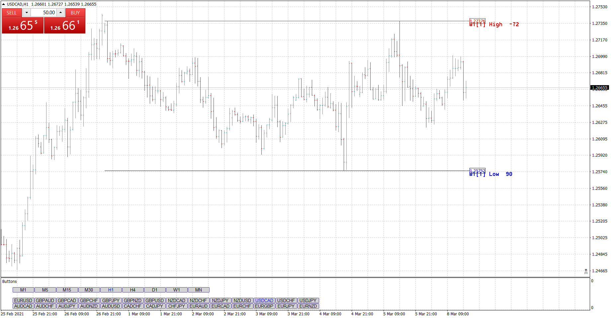The height and width of the screenshot is (318, 611).
Task: Load the NZDUSD symbol
Action: point(242,300)
